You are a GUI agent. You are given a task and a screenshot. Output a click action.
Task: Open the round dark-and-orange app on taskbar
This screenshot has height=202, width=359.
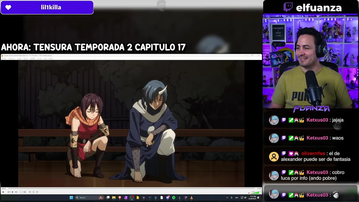pos(179,198)
